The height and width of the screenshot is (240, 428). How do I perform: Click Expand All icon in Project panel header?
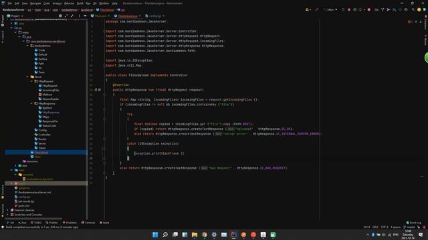point(66,16)
